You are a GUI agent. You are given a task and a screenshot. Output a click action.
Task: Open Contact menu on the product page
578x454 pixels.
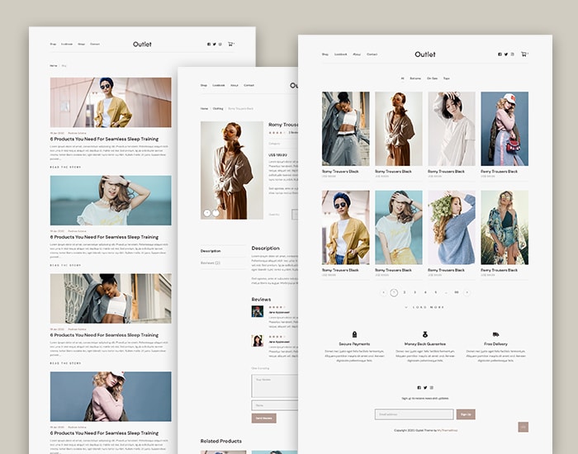[249, 85]
